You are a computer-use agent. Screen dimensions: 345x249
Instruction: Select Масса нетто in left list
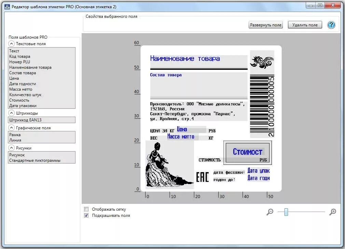click(42, 89)
